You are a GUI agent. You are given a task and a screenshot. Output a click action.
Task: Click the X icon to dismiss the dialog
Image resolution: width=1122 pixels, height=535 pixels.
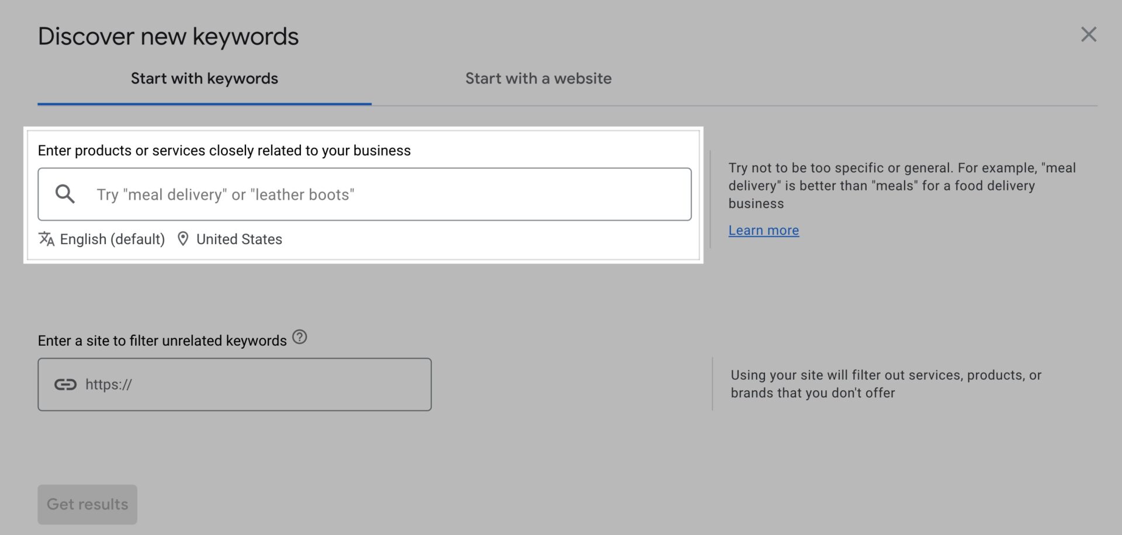tap(1089, 34)
